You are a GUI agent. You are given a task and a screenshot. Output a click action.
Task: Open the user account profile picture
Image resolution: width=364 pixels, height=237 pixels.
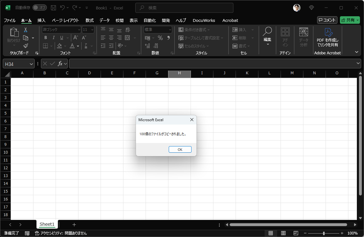(297, 8)
